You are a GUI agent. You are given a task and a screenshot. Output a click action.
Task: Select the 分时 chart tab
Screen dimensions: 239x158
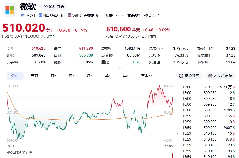[15, 76]
